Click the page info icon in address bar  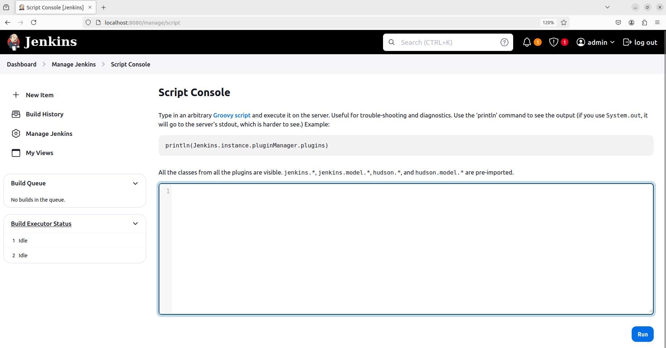(x=98, y=22)
